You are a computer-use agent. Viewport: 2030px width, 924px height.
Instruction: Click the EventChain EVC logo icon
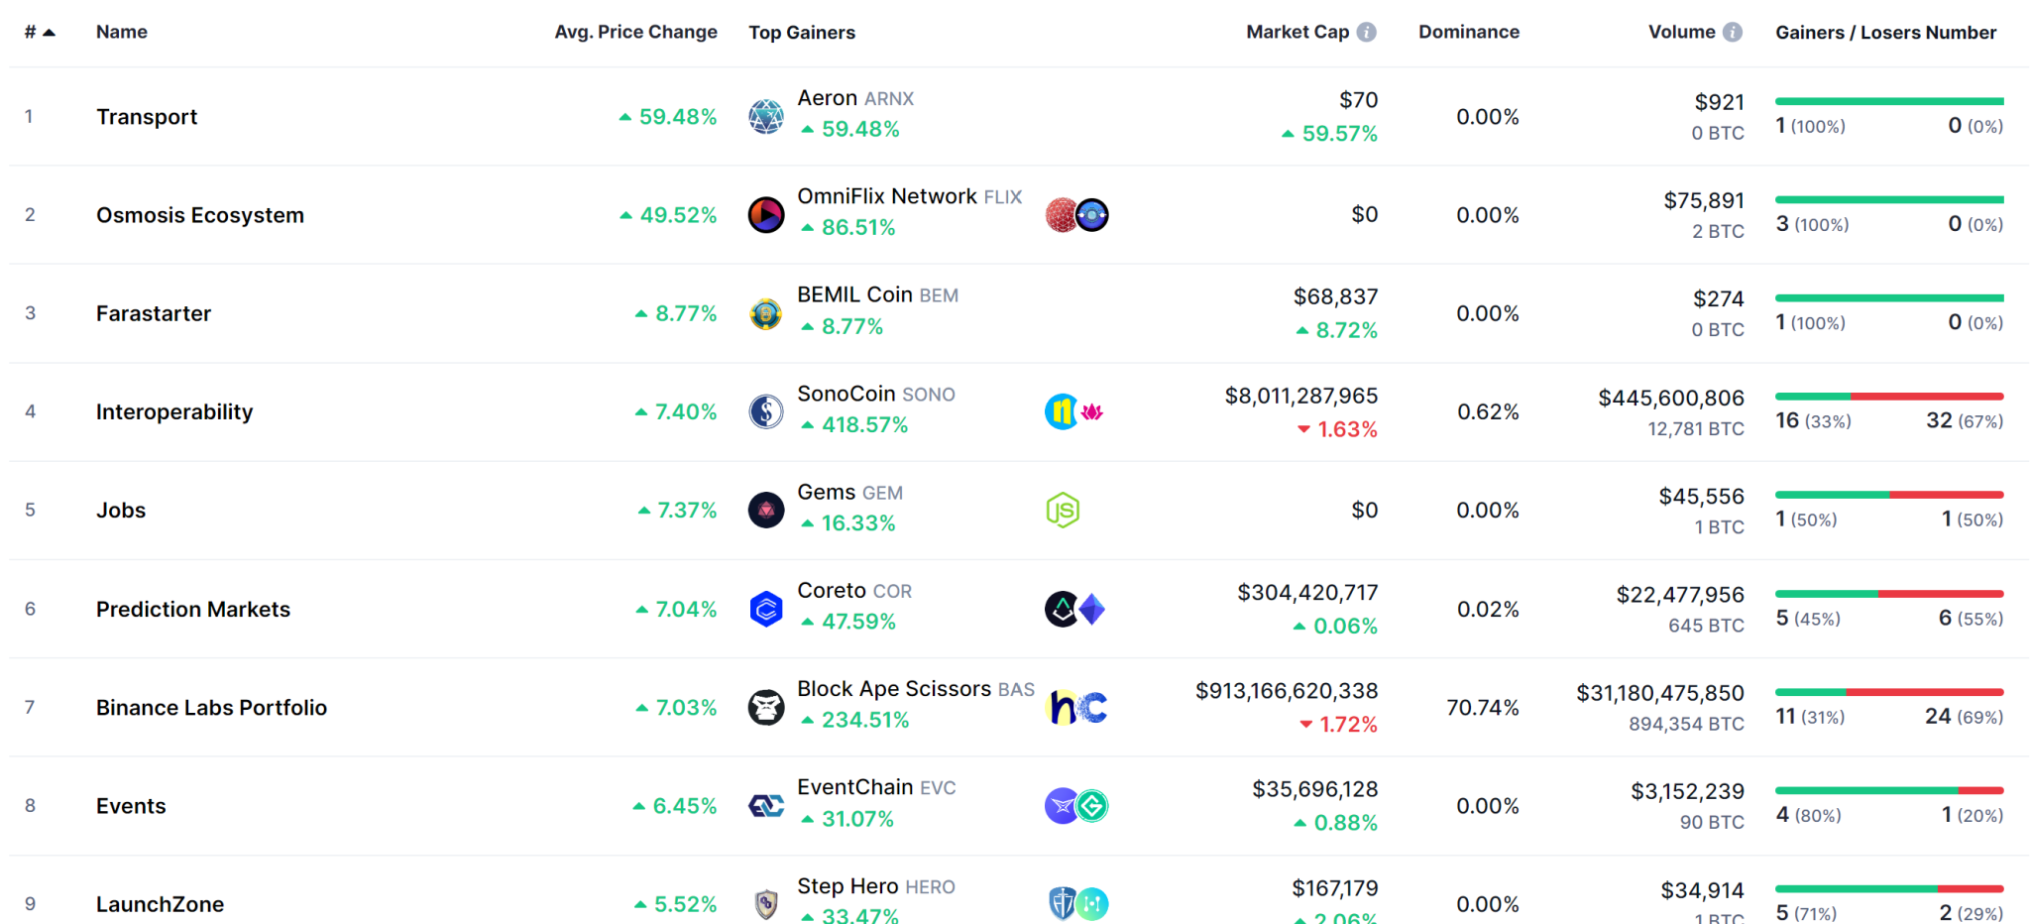765,806
